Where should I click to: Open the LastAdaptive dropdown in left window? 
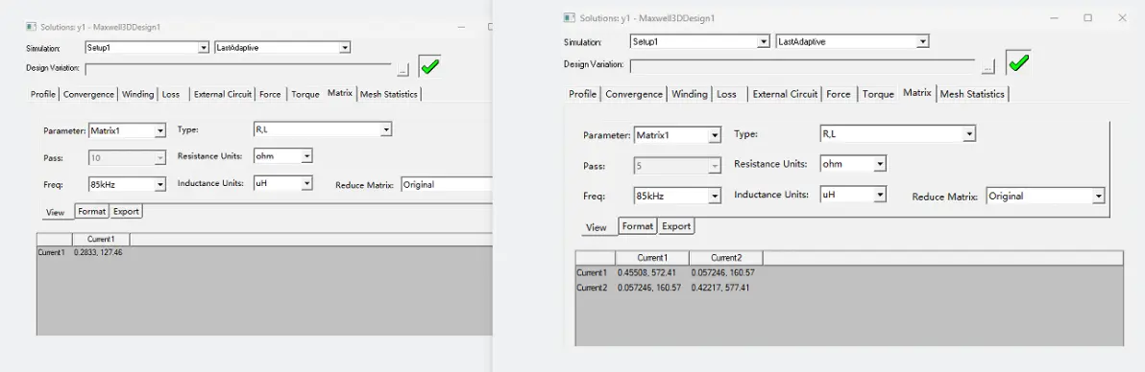pos(345,47)
